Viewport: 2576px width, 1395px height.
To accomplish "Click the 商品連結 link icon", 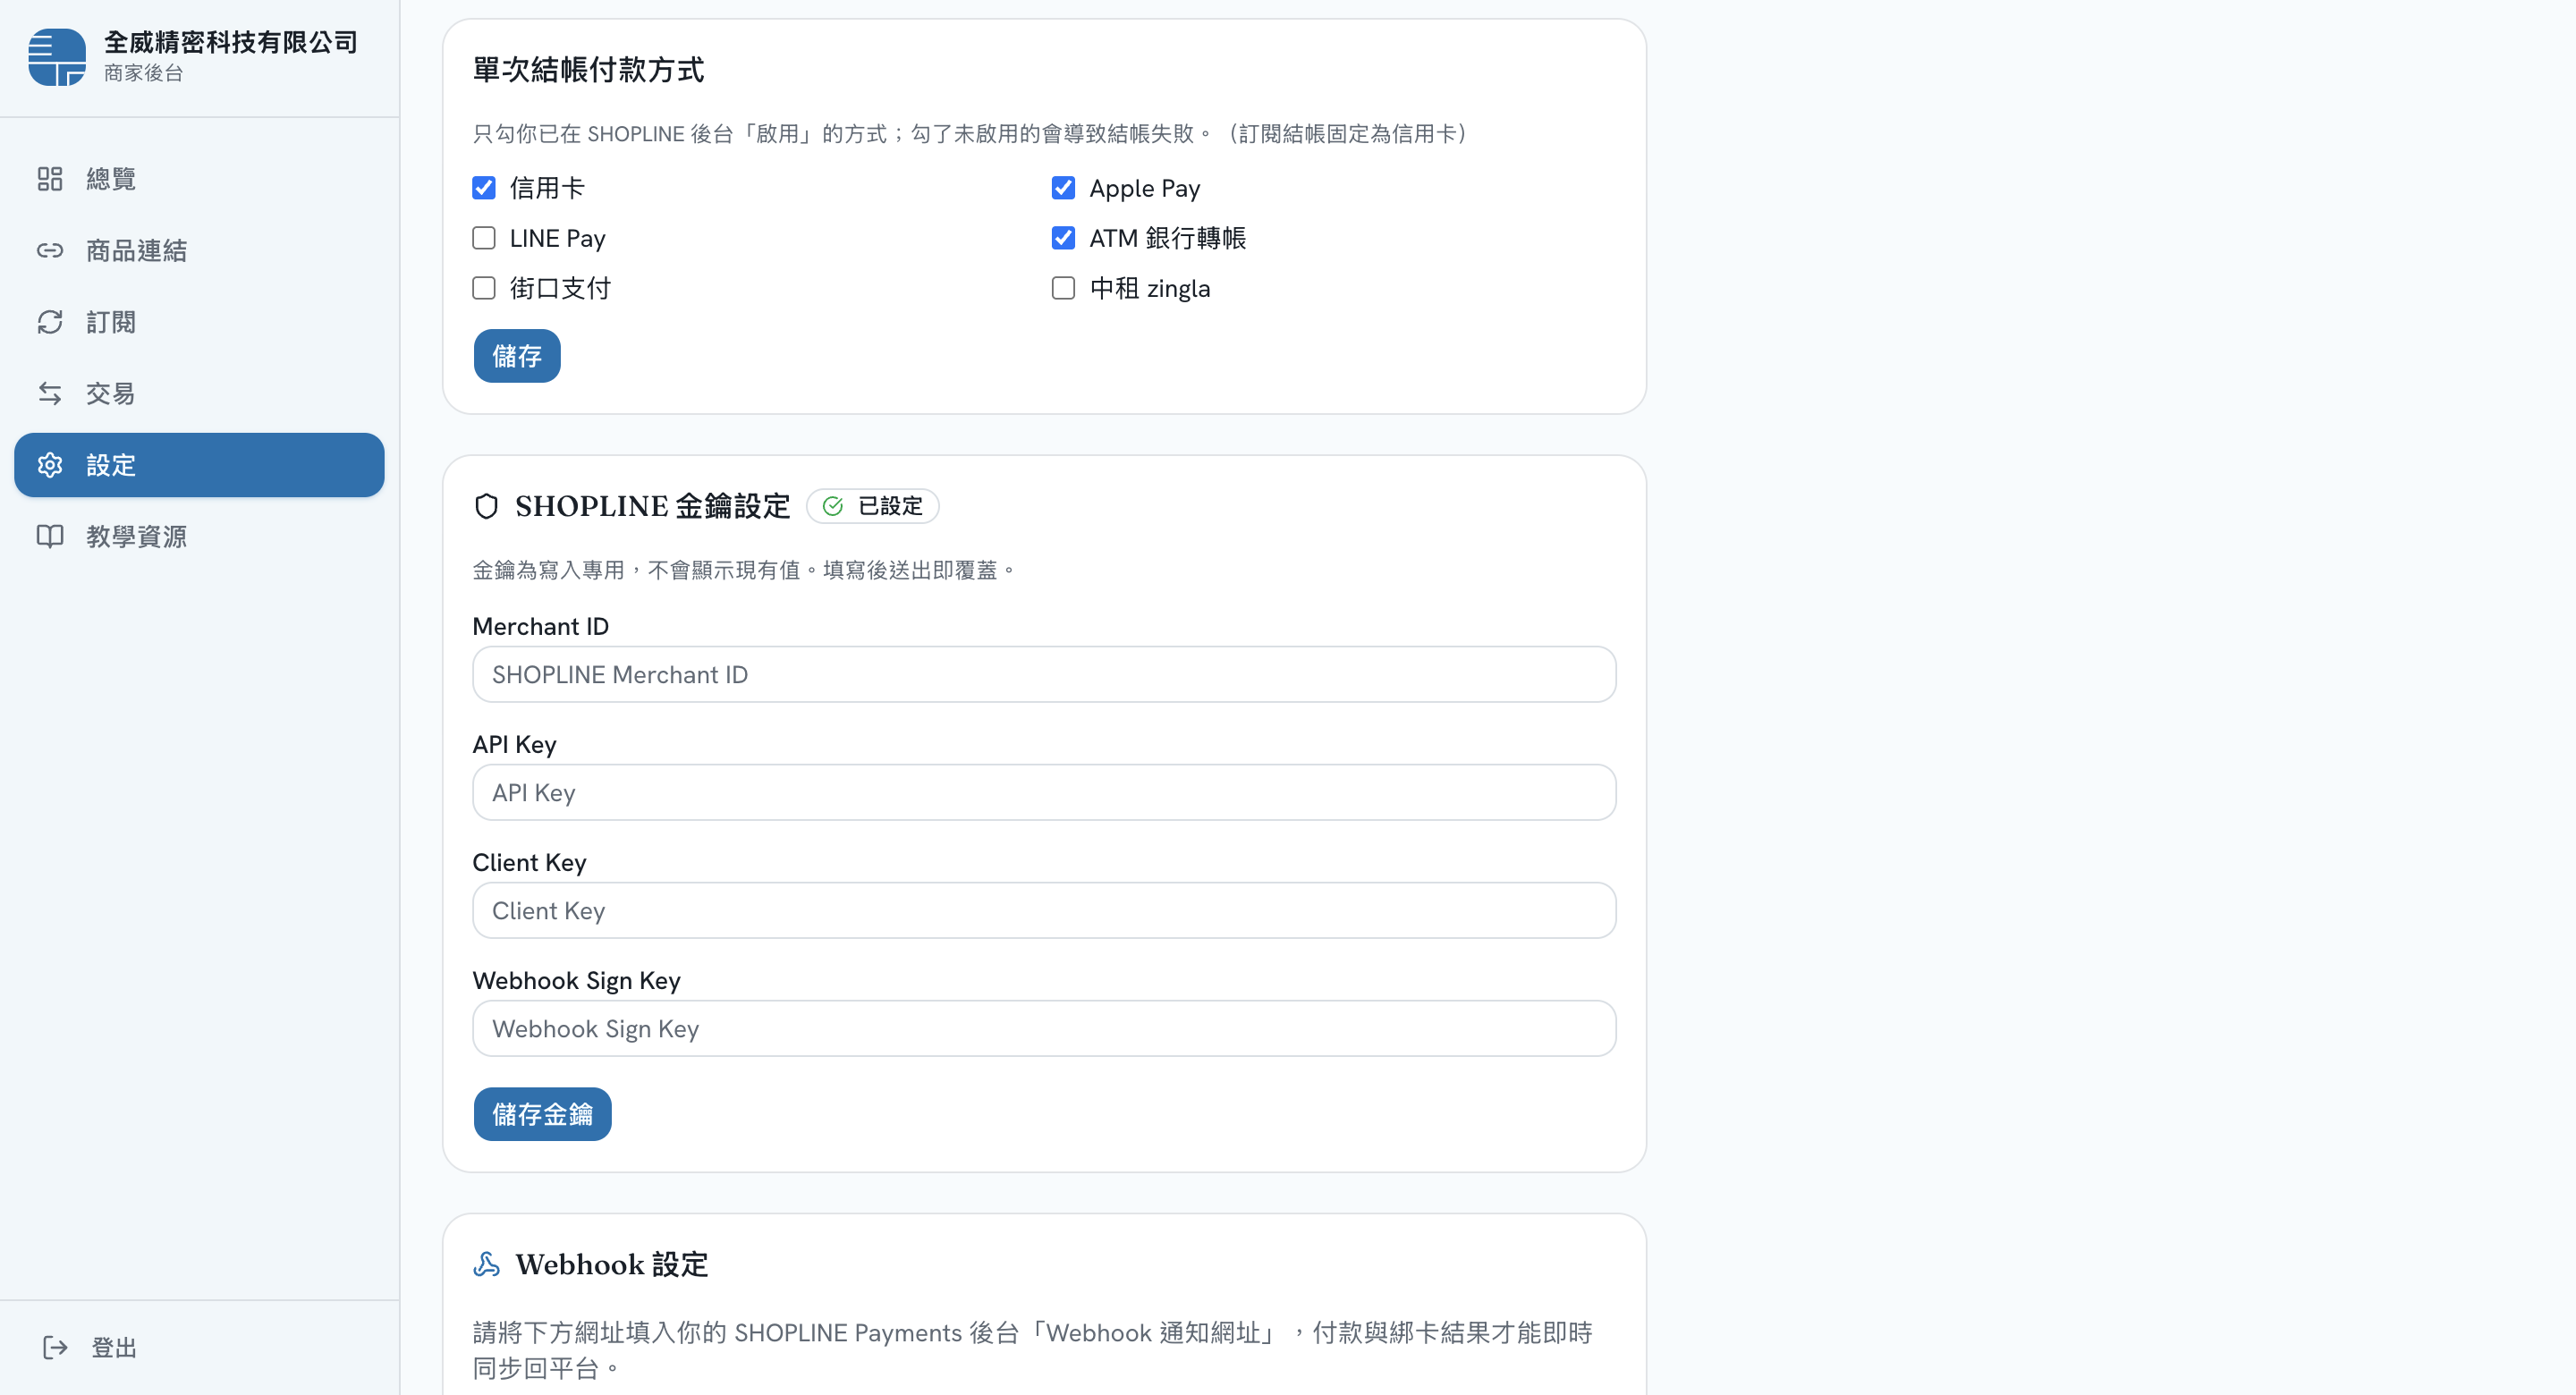I will coord(50,250).
